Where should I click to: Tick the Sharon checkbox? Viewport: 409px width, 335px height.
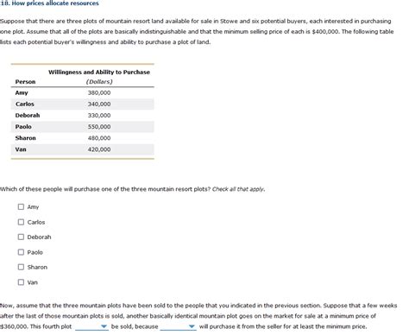(x=21, y=267)
